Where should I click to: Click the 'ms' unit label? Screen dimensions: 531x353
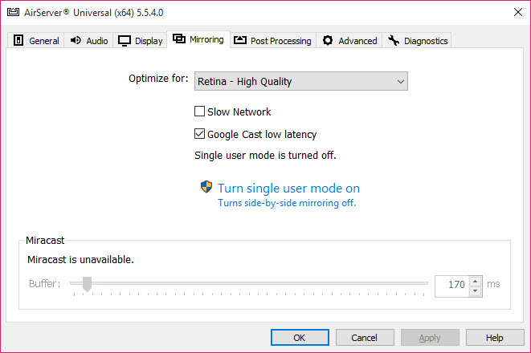(x=493, y=284)
